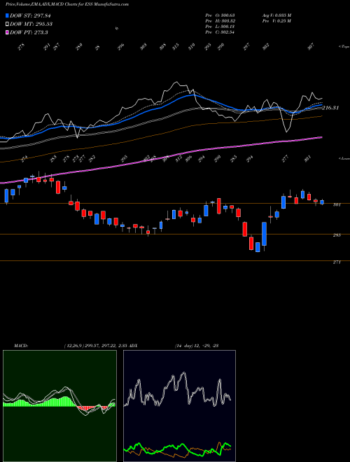Click the MACD (12,26,9) parameter values

[95, 346]
